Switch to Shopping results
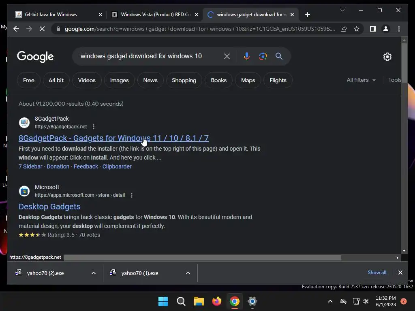 184,80
